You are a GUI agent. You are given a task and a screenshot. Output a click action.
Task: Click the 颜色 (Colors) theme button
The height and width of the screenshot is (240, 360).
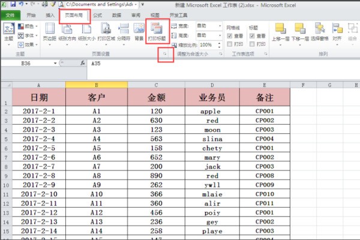tap(29, 26)
